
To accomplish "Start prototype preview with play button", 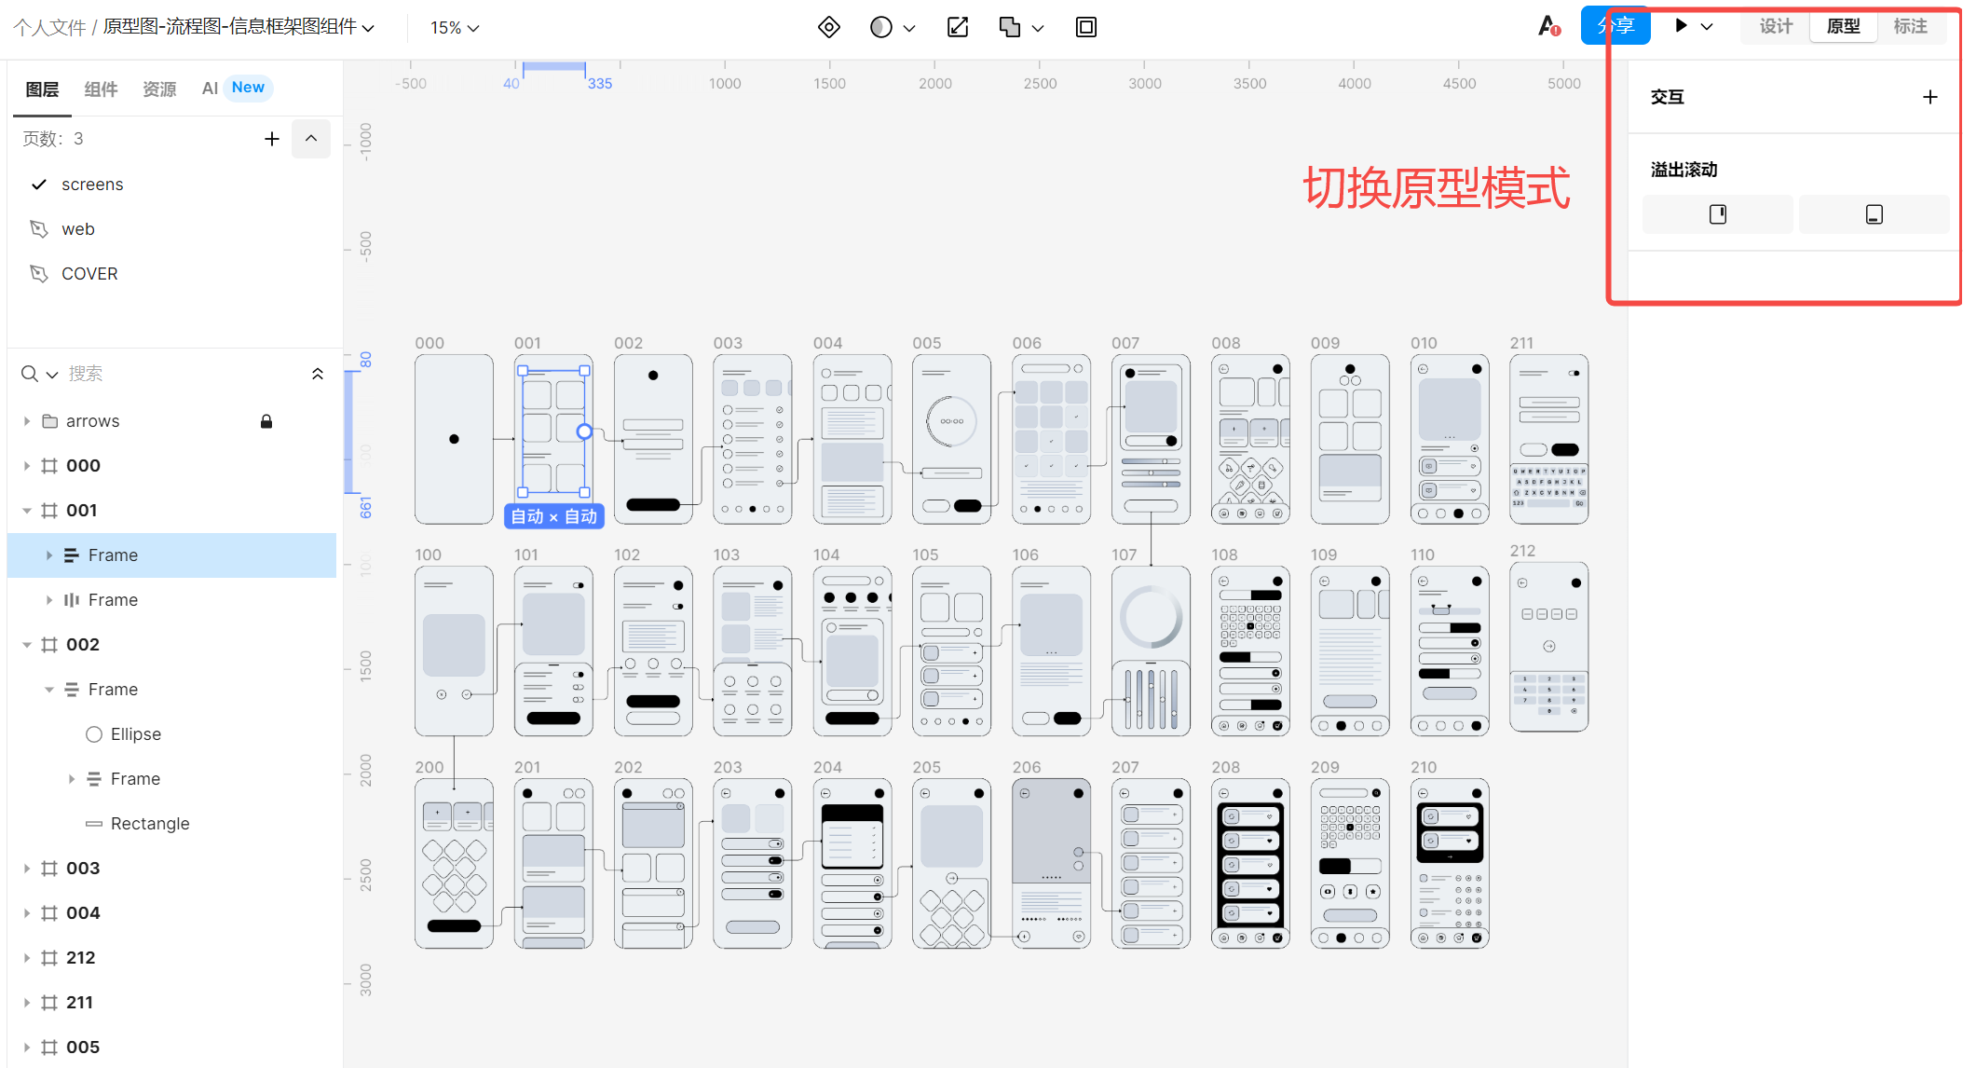I will click(x=1681, y=26).
